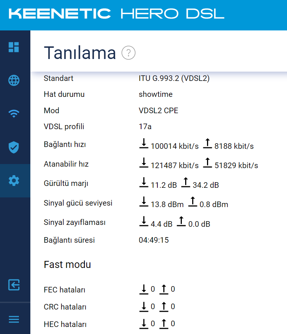Click the 'Fast modu' section heading

67,265
